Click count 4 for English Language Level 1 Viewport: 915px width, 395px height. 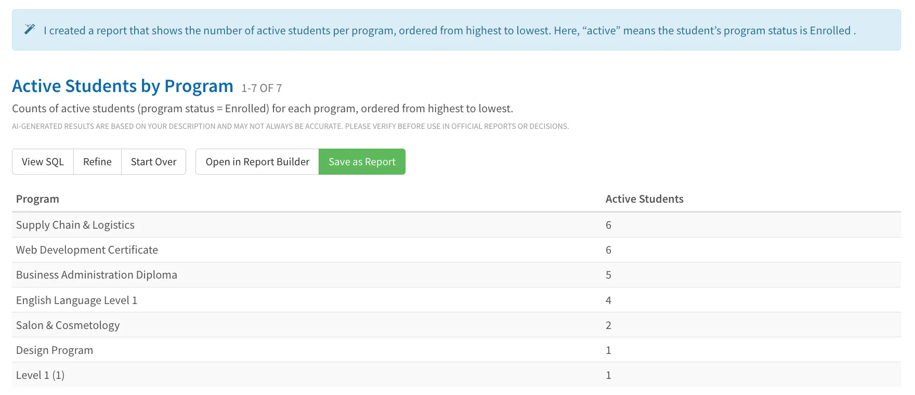[x=608, y=300]
